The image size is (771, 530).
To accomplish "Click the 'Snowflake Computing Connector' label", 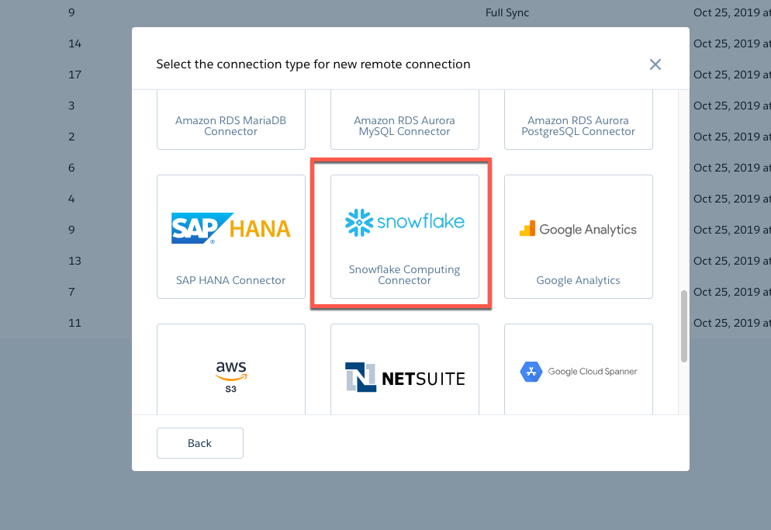I will [404, 275].
